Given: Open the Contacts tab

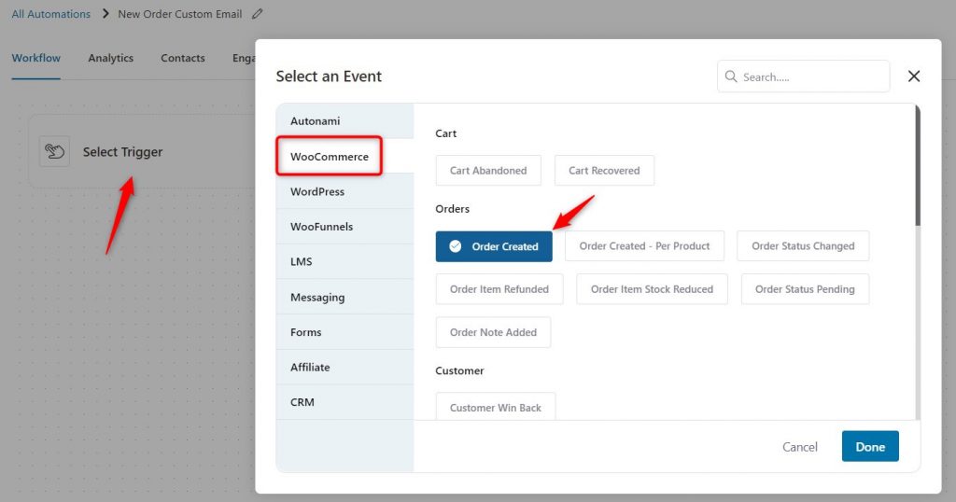Looking at the screenshot, I should (x=183, y=58).
